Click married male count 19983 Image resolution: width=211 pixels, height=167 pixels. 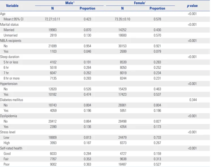53,30
